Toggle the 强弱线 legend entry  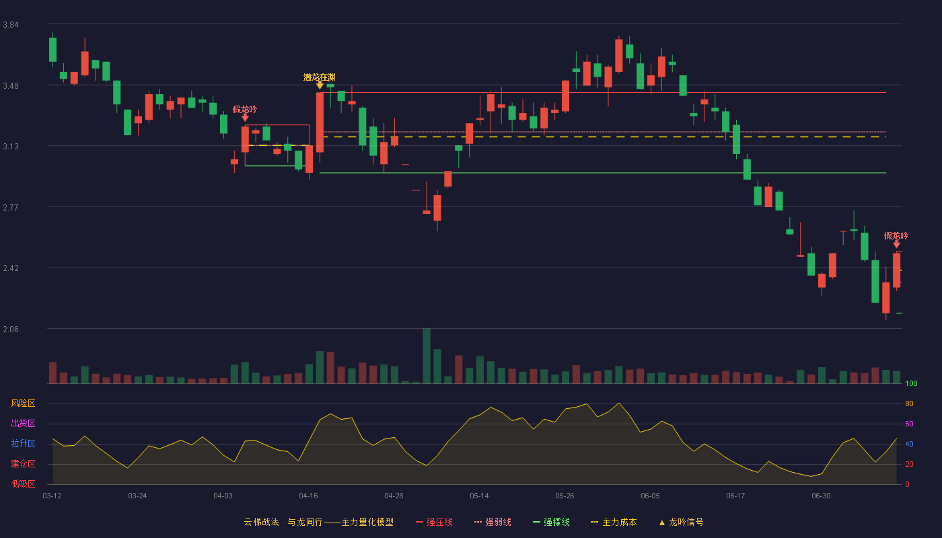[493, 522]
